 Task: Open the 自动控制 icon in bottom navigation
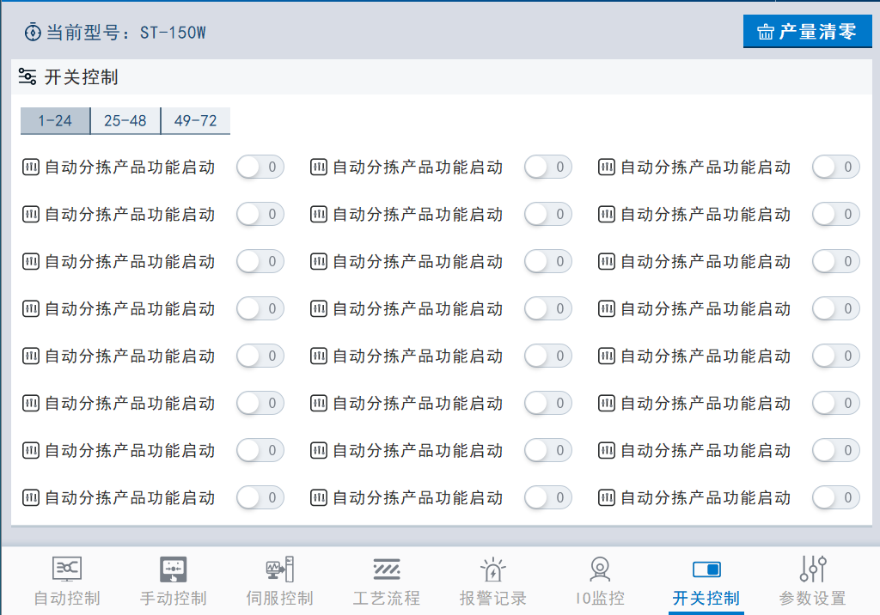pyautogui.click(x=67, y=569)
